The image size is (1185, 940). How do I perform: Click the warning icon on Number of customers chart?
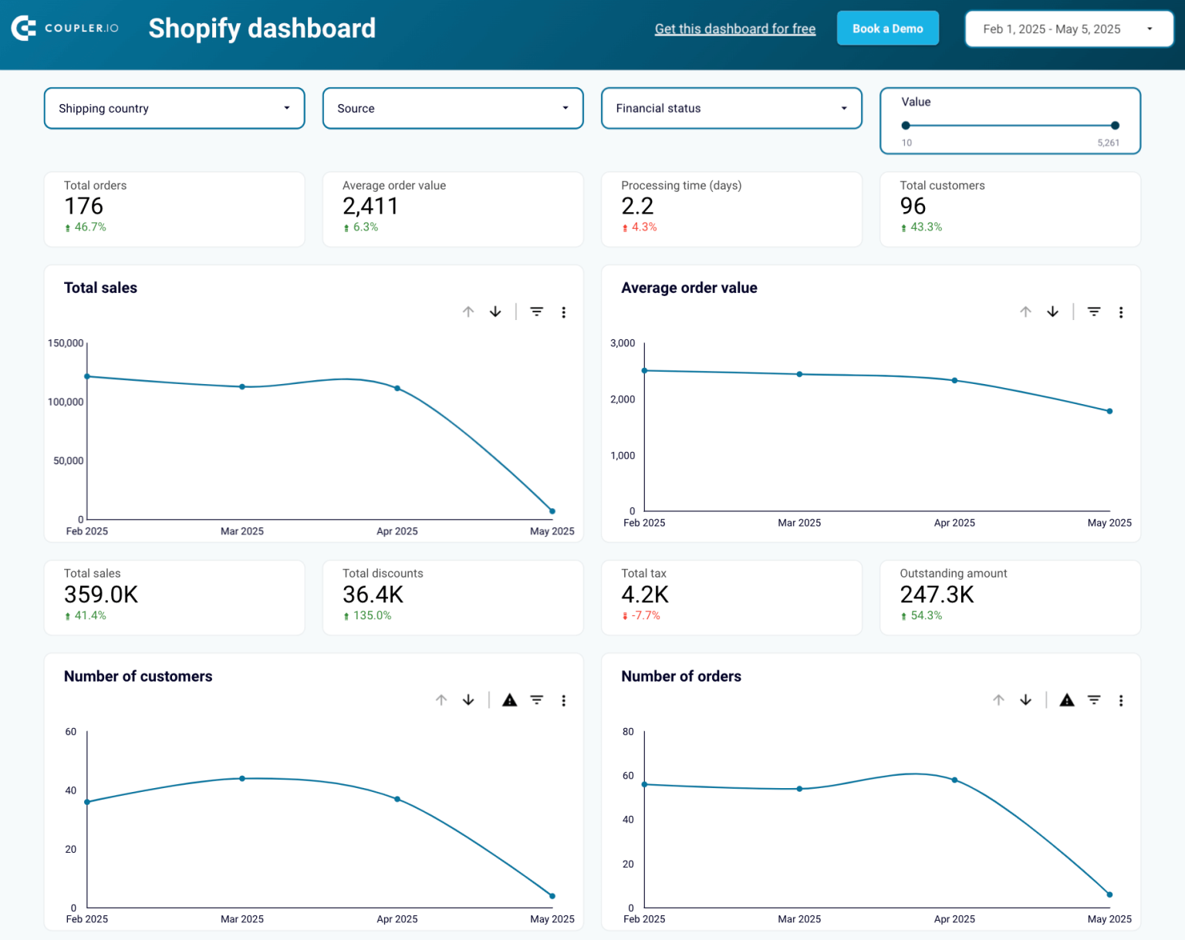(x=509, y=700)
